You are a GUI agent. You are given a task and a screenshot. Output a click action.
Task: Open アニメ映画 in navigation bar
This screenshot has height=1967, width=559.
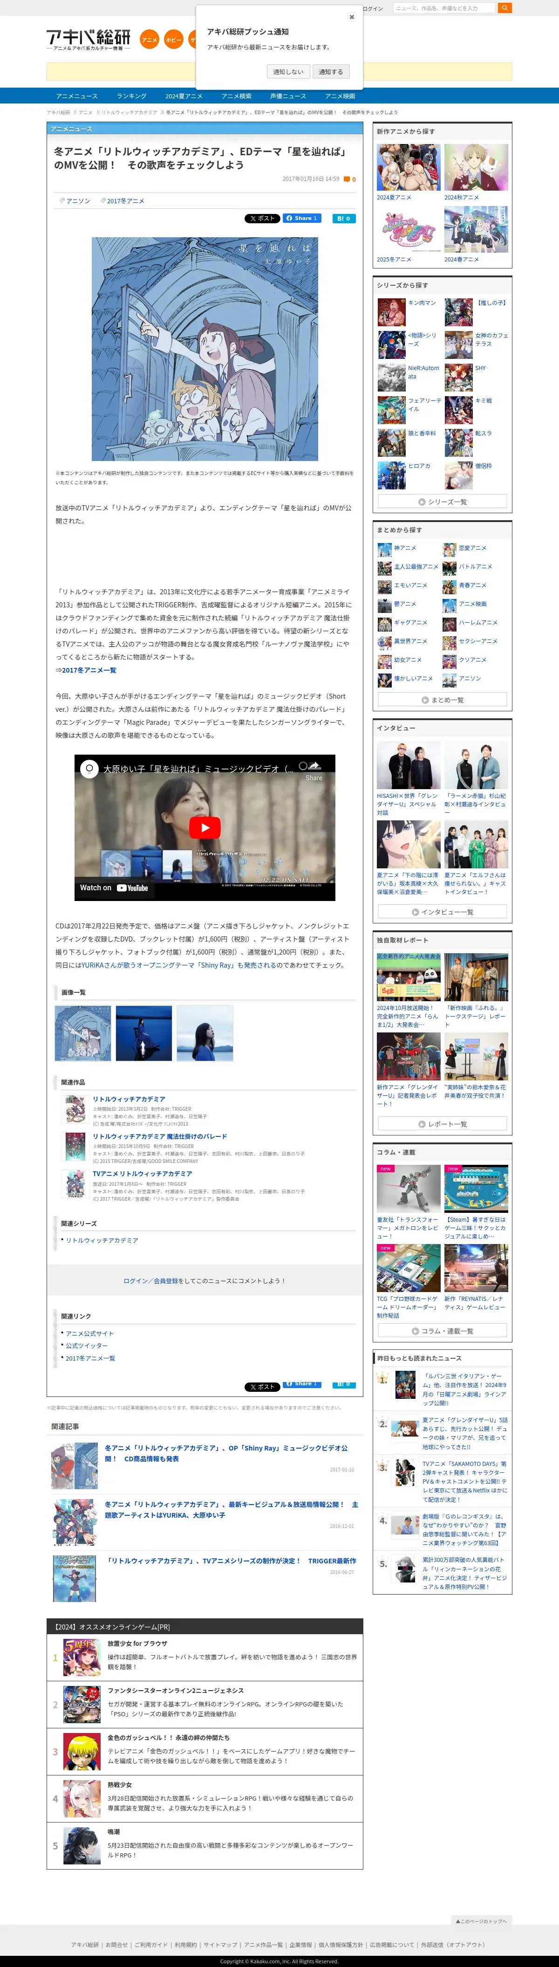(340, 96)
